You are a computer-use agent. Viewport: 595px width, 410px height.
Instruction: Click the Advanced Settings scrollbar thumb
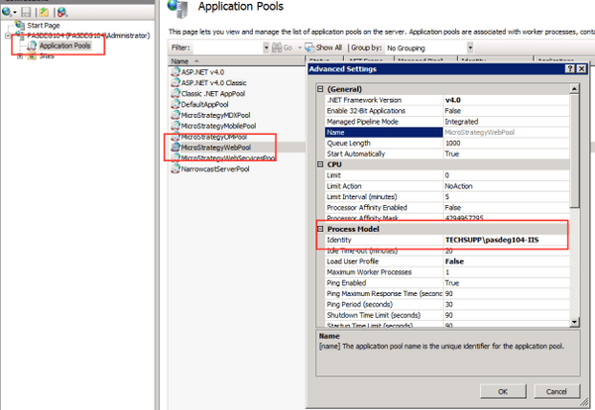pos(574,151)
